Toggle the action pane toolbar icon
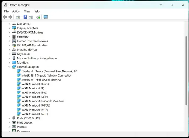Image resolution: width=189 pixels, height=138 pixels. click(31, 17)
